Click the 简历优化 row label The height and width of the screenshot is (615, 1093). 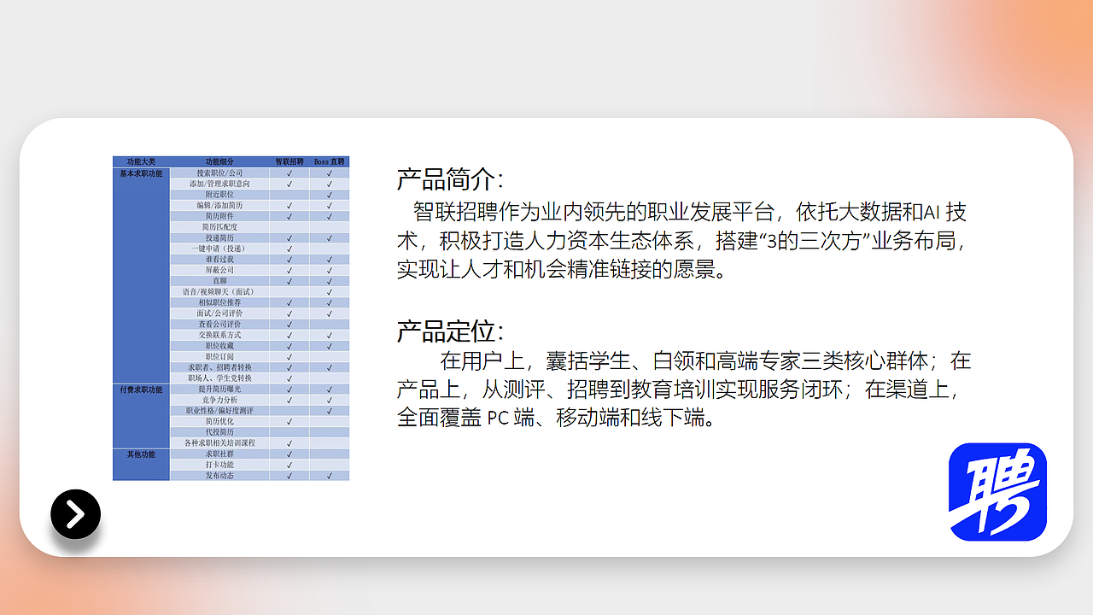click(x=219, y=422)
